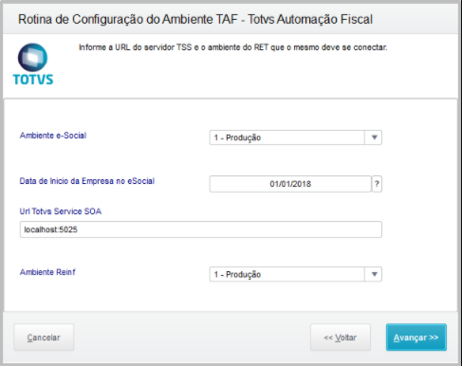Select the Reinf '1 - Produção' combo box
Viewport: 462px width, 366px height.
(x=296, y=274)
